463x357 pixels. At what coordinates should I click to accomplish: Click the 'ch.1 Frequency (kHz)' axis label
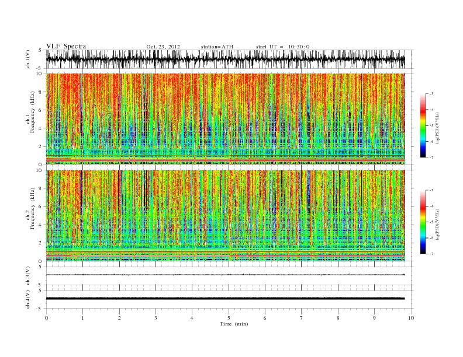(30, 112)
